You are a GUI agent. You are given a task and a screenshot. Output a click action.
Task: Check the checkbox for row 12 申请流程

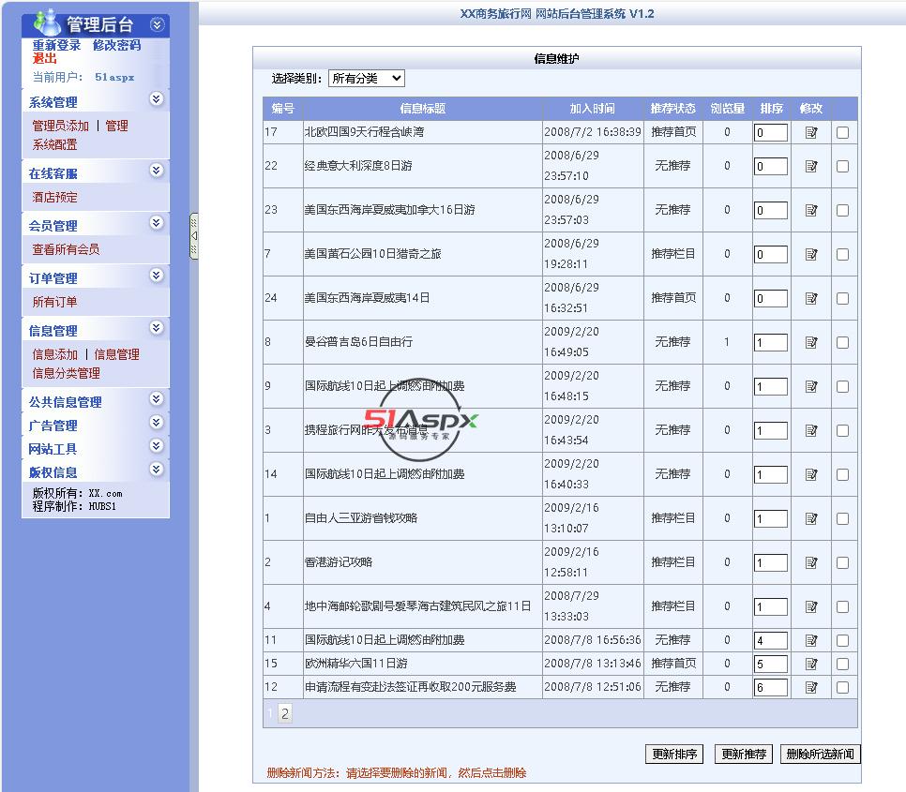click(x=842, y=687)
